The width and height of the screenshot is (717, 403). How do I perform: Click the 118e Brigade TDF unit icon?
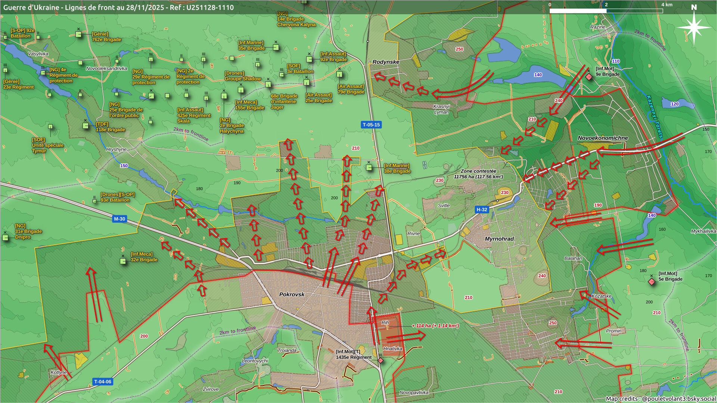(86, 126)
